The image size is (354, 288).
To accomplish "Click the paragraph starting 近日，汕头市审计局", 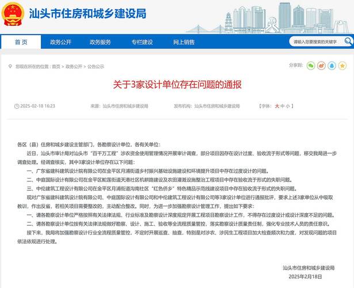I will (x=177, y=158).
